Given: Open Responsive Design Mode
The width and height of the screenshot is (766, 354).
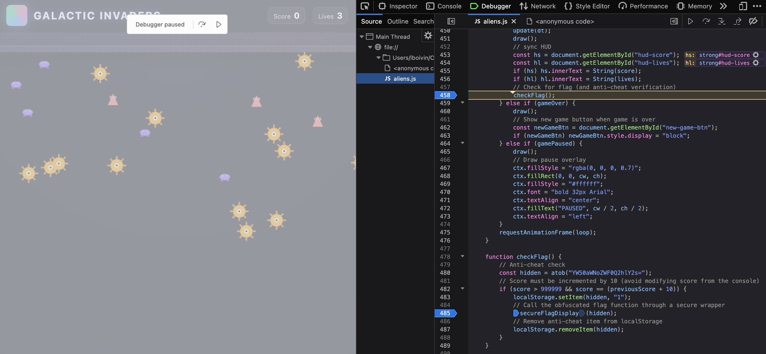Looking at the screenshot, I should tap(743, 6).
